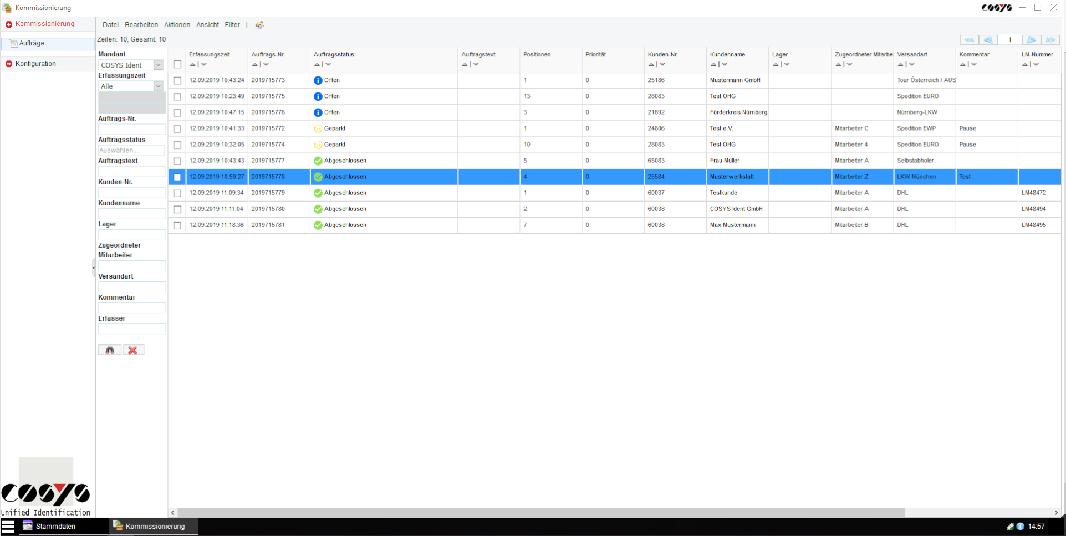1066x536 pixels.
Task: Open the user/employee assignment icon in toolbar
Action: 259,25
